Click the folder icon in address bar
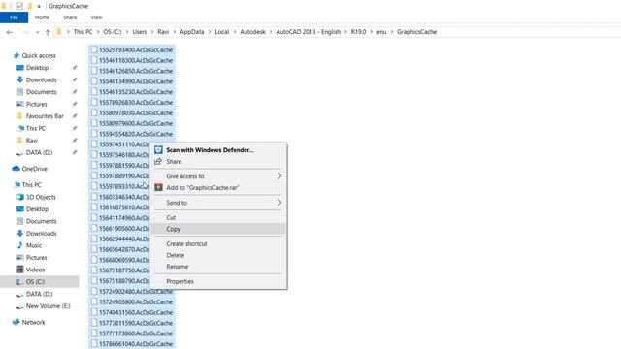The width and height of the screenshot is (621, 349). tap(59, 32)
